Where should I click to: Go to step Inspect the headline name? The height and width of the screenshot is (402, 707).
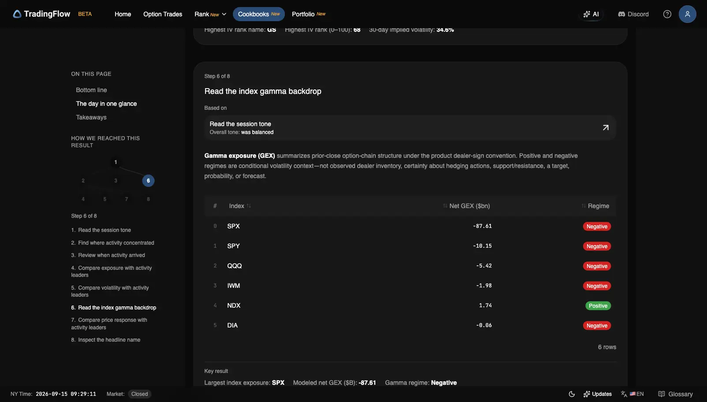pos(106,340)
